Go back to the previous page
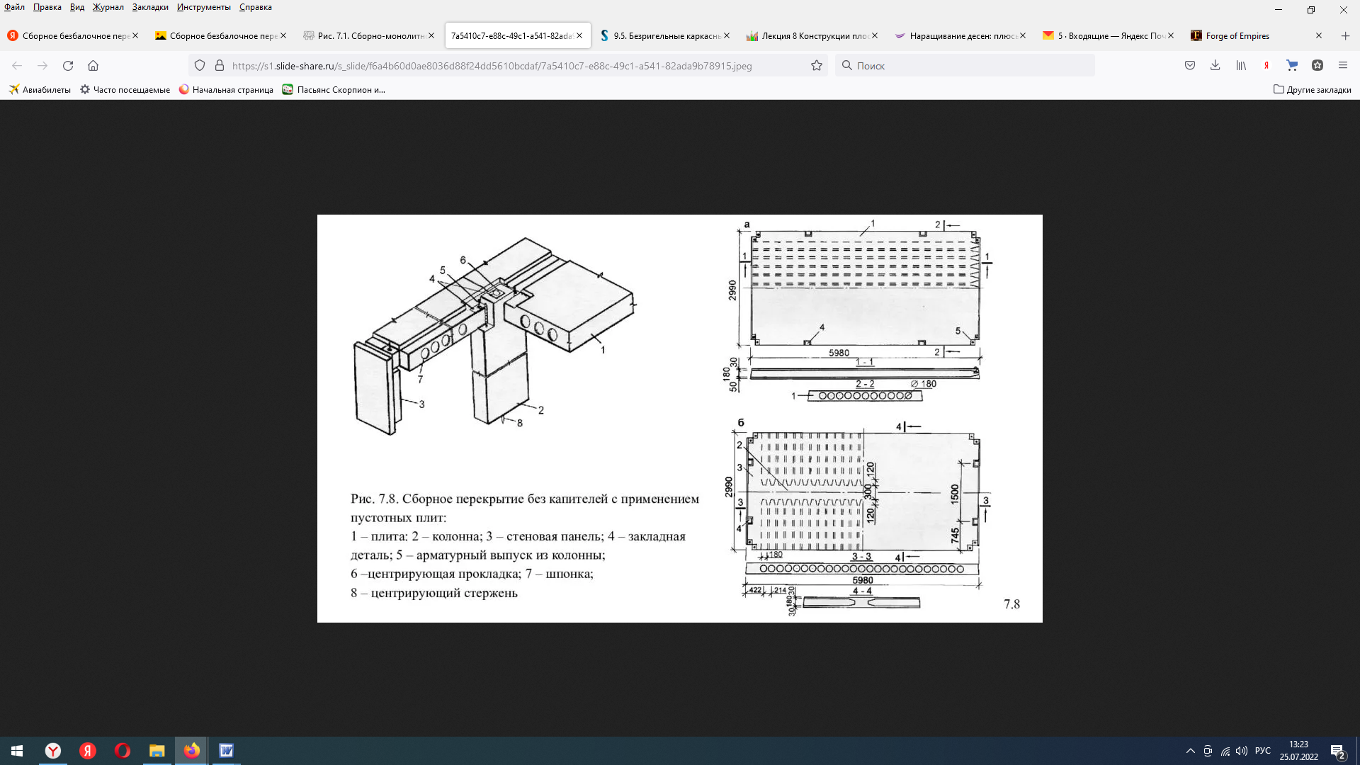The width and height of the screenshot is (1360, 765). click(17, 66)
